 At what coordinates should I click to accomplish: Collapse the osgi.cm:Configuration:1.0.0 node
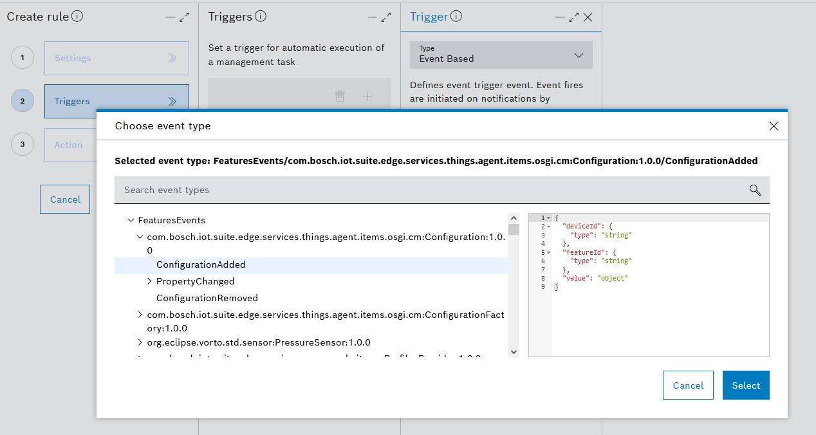(x=140, y=237)
